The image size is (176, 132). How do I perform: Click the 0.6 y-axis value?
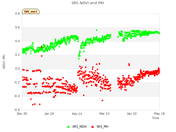pos(17,28)
